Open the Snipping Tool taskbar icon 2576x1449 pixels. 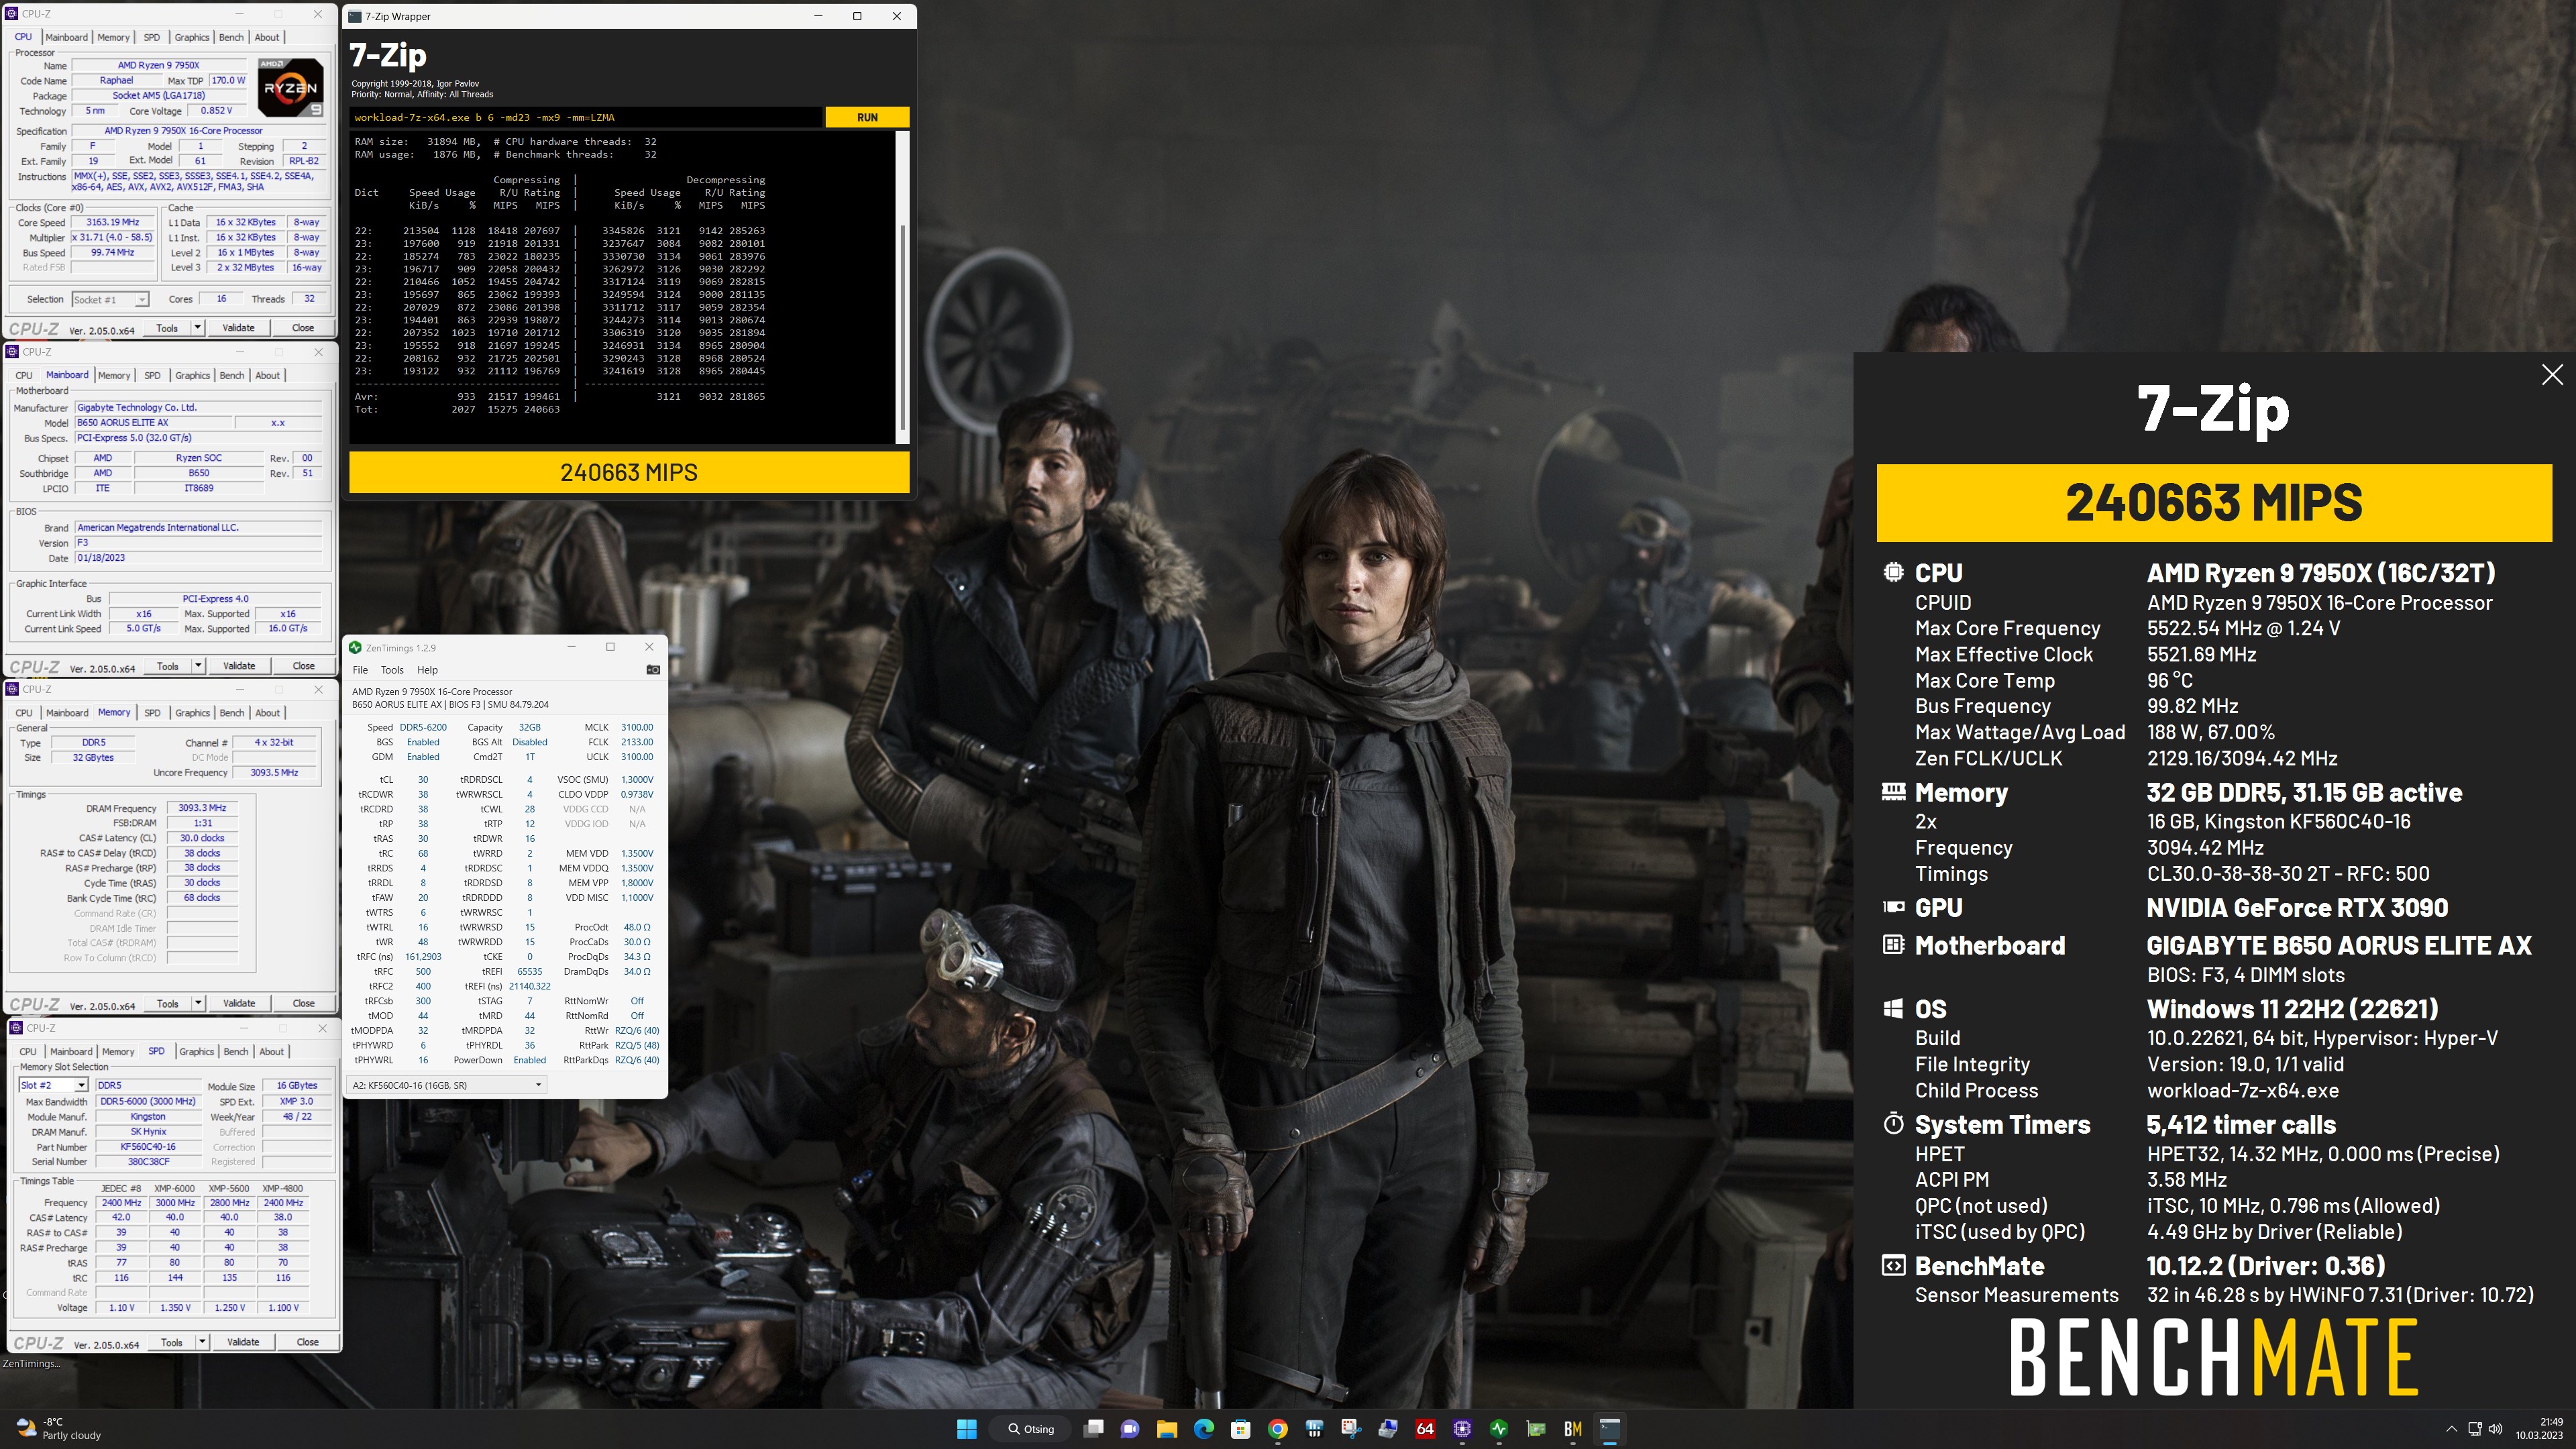(1351, 1429)
